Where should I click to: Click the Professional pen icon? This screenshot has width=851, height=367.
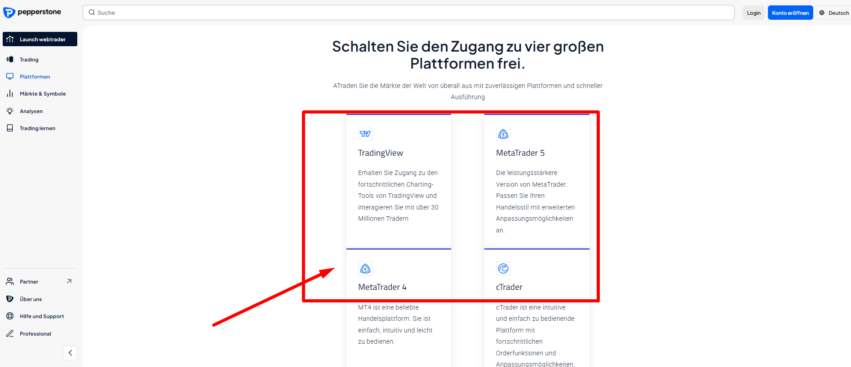pos(10,333)
